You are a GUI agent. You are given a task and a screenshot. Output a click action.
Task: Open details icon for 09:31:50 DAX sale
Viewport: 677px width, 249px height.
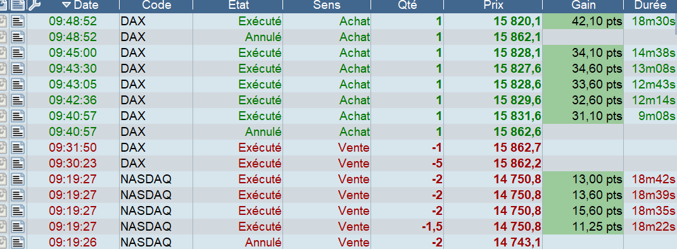coord(18,148)
